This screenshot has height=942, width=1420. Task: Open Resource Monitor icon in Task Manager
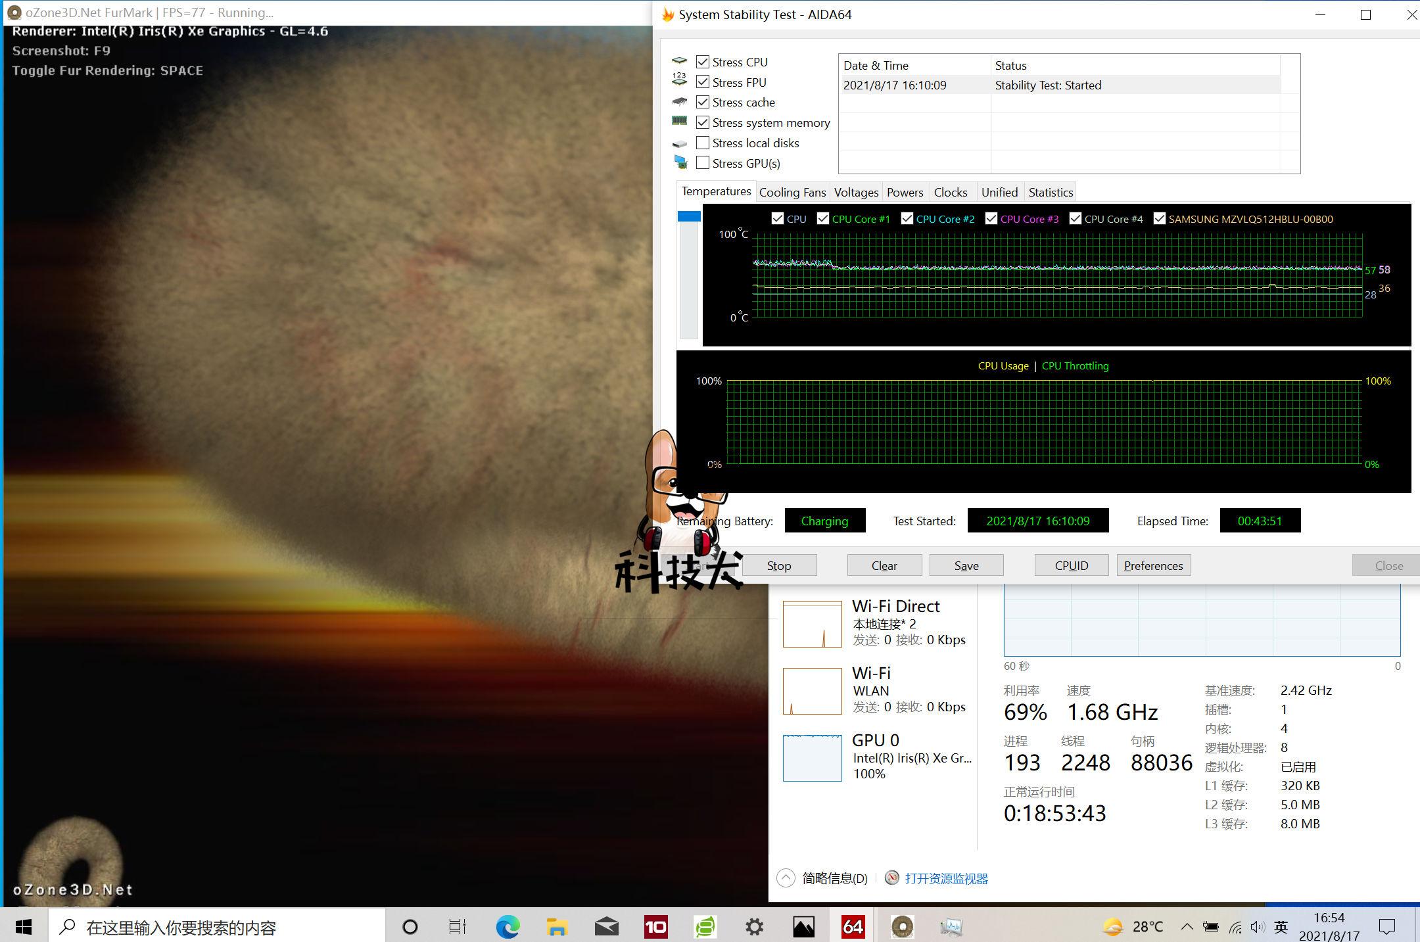click(892, 878)
